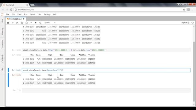
Task: Insert a new cell with the plus icon
Action: 13,23
